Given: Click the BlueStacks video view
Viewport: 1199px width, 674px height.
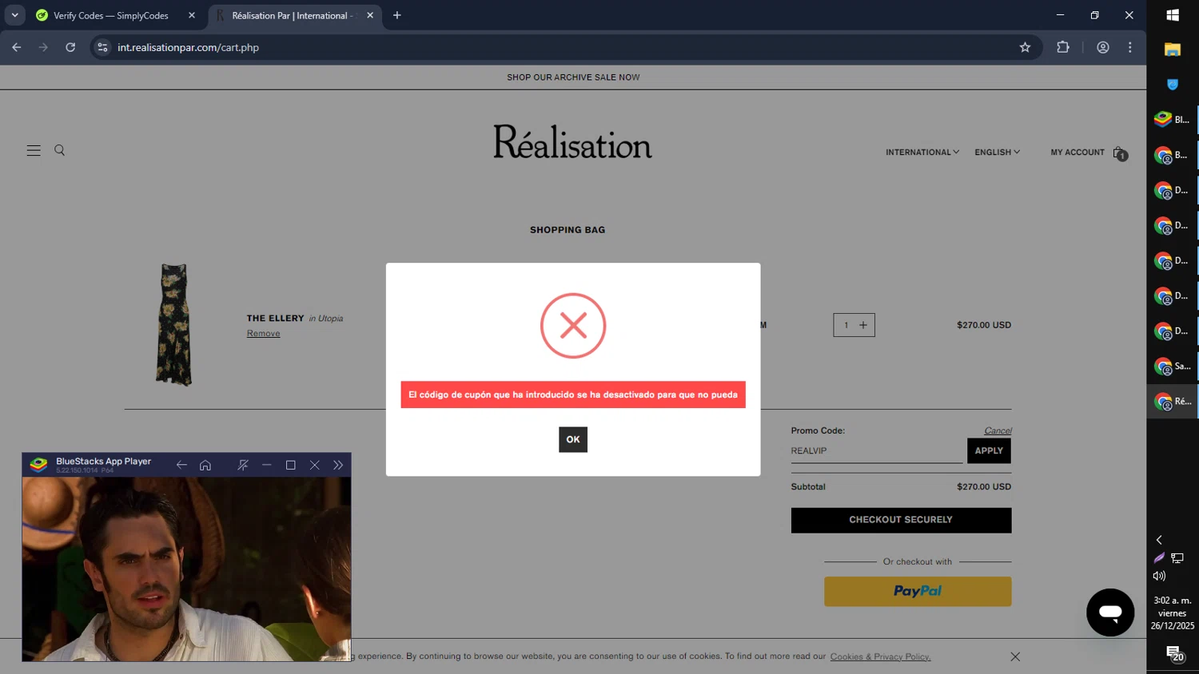Looking at the screenshot, I should (x=186, y=569).
